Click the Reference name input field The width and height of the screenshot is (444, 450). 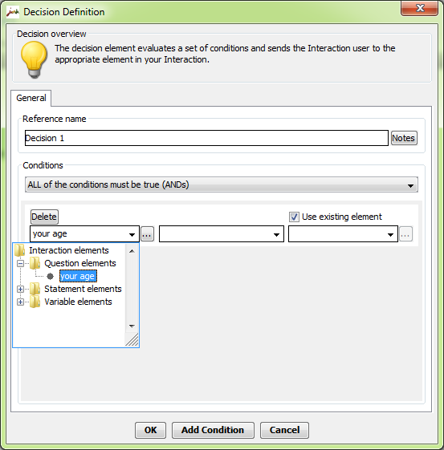click(206, 138)
